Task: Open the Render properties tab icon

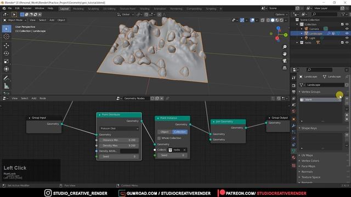Action: 294,86
